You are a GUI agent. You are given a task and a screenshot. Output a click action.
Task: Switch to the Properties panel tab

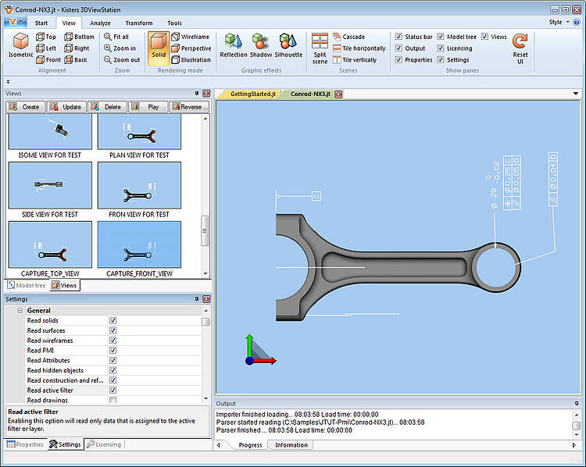click(26, 444)
